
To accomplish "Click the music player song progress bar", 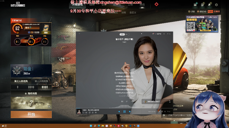I will coord(125,108).
